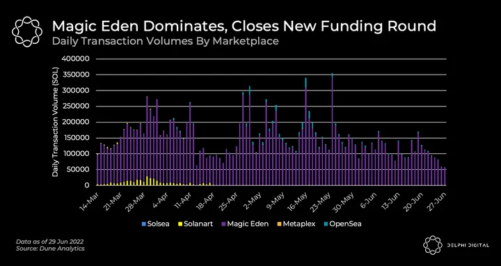This screenshot has width=501, height=266.
Task: Select the Solsea blue legend swatch
Action: click(144, 224)
